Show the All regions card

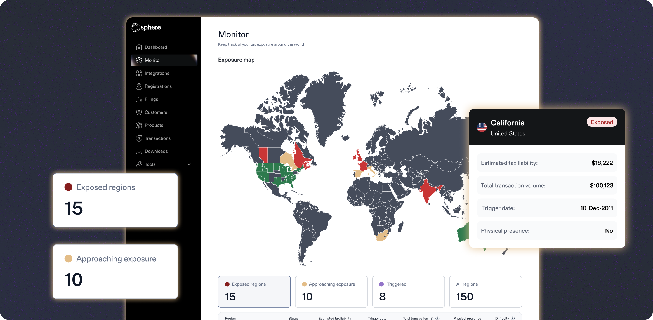coord(485,291)
